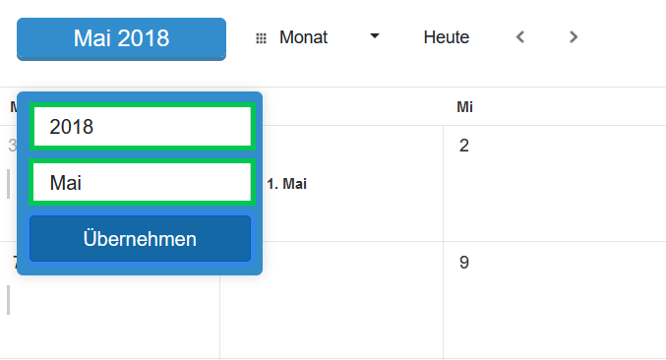The width and height of the screenshot is (666, 360).
Task: Click the Mai 2018 date header button
Action: coord(121,38)
